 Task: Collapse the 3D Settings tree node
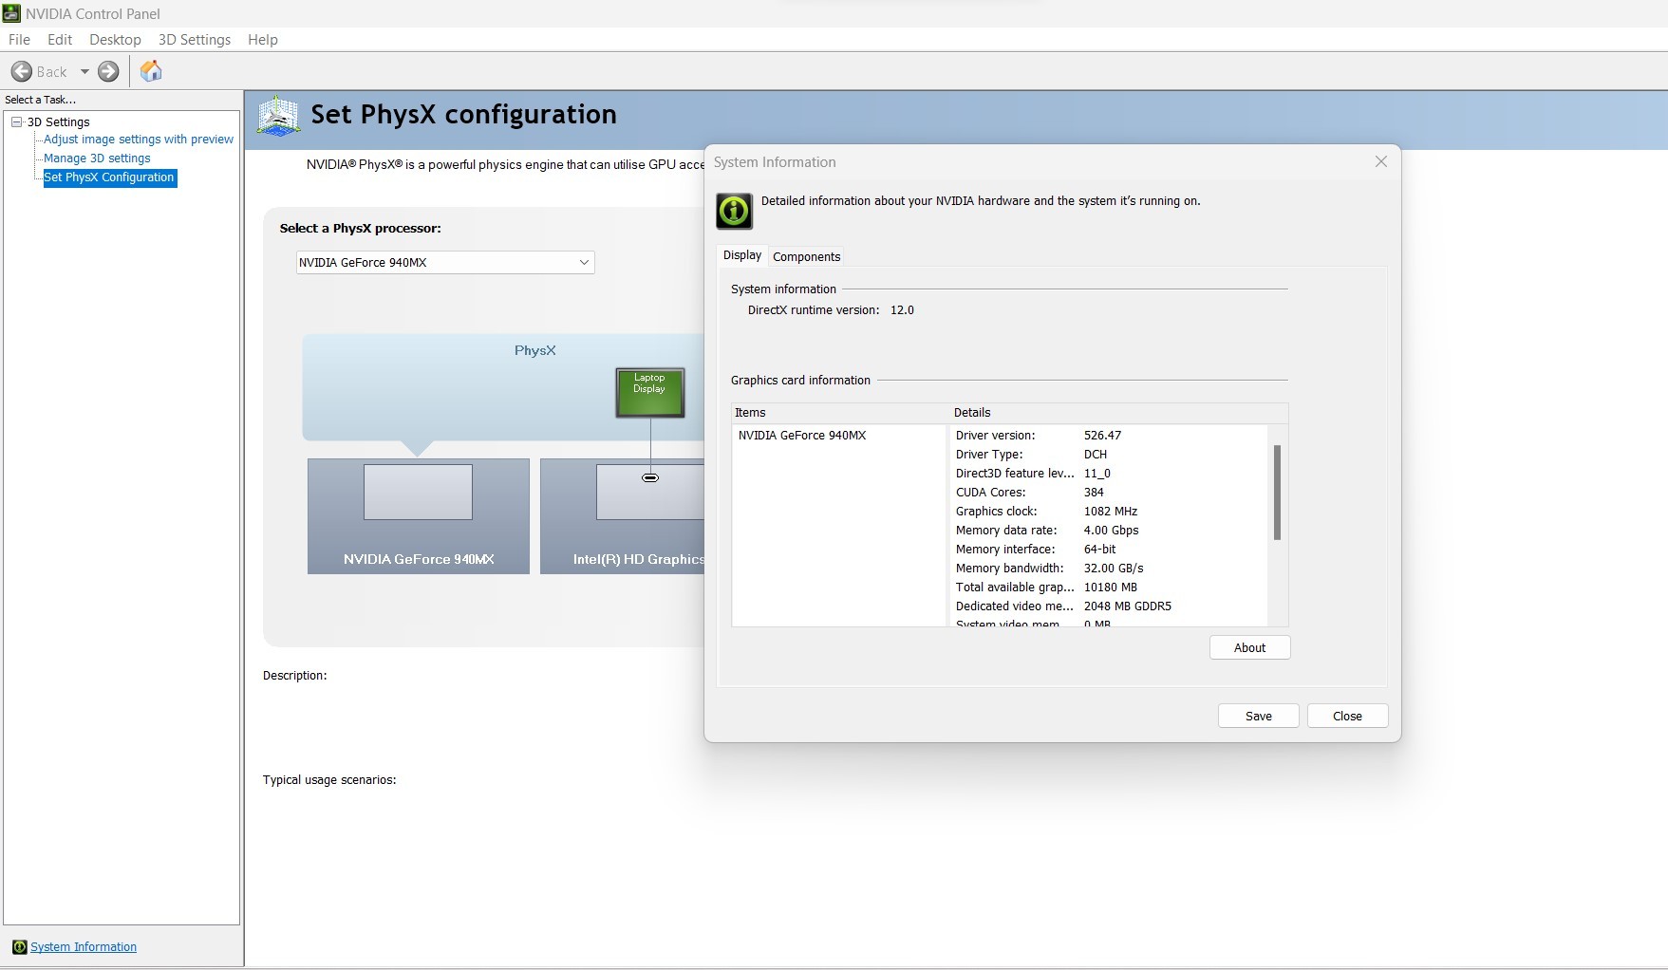click(17, 121)
